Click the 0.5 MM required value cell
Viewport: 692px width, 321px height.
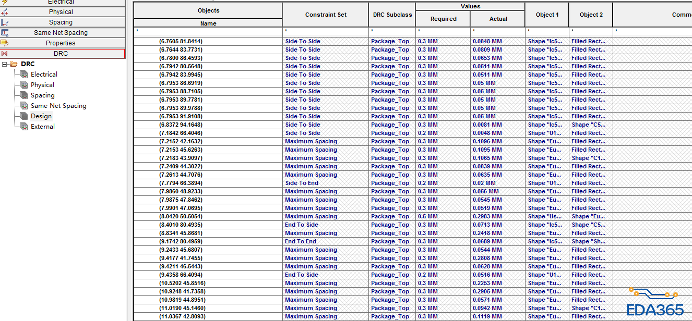point(443,216)
